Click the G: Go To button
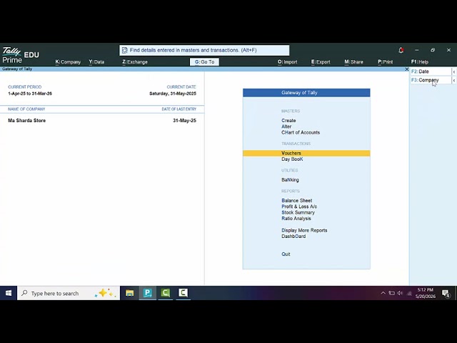Screen dimensions: 457x343 [205, 62]
